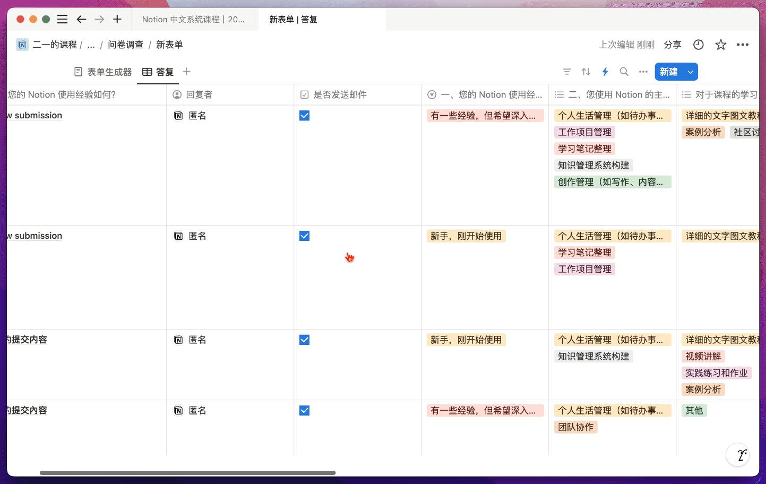Open the 回复者 column header menu
Viewport: 766px width, 484px height.
point(230,94)
